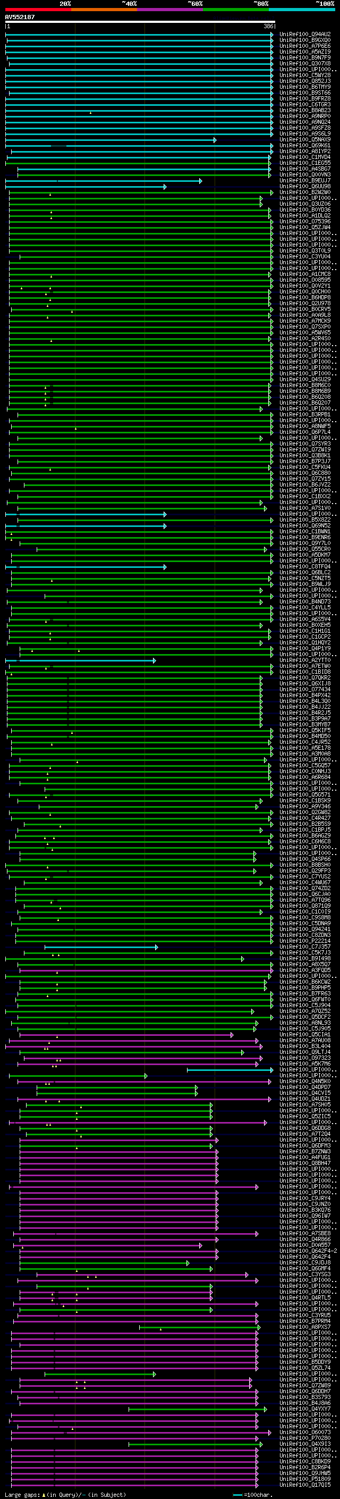Open hit UniRef100_Q94AU2

(x=305, y=35)
